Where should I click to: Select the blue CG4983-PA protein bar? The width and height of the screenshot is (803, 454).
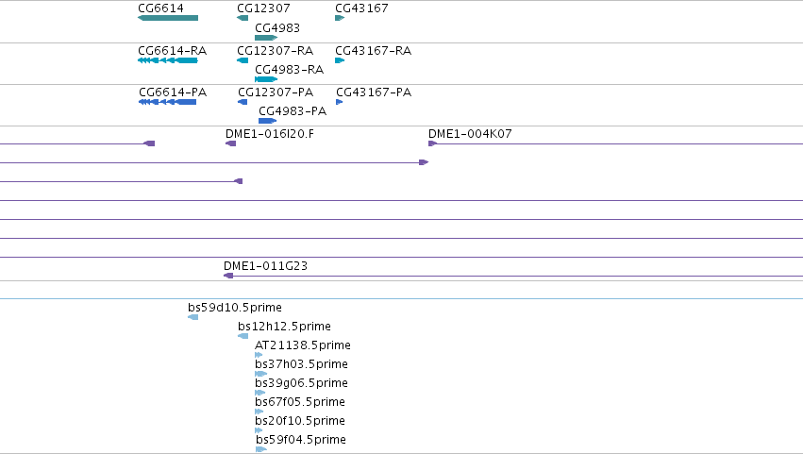tap(267, 121)
